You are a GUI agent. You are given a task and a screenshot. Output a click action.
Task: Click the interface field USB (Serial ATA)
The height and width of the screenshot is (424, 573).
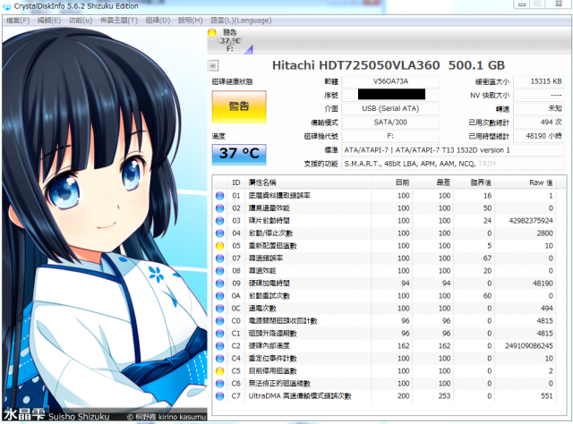pos(390,109)
